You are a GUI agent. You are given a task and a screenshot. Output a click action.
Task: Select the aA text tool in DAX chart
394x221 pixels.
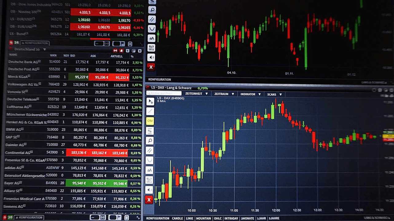(x=150, y=170)
